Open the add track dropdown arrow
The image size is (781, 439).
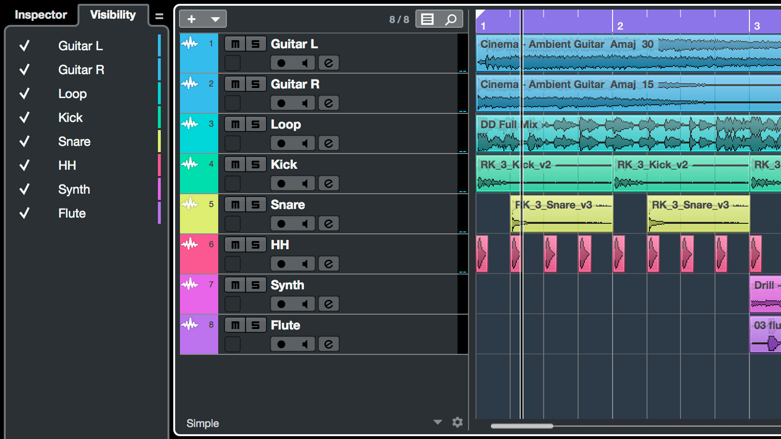[x=215, y=19]
